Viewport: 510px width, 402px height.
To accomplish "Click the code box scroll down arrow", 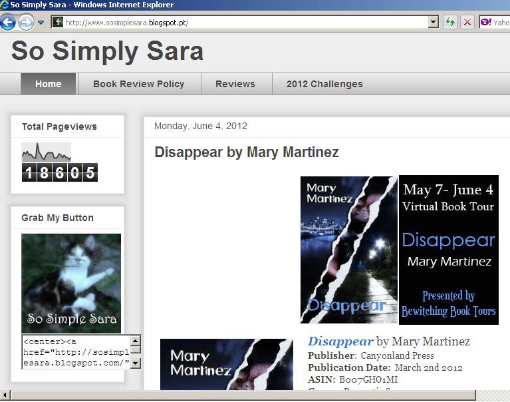I will 135,363.
